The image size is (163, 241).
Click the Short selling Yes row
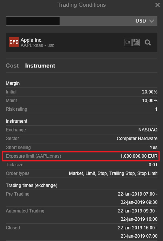[82, 148]
